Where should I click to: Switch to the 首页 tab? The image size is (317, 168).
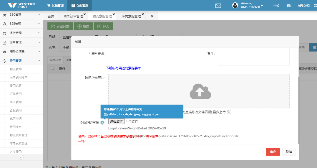pyautogui.click(x=51, y=16)
